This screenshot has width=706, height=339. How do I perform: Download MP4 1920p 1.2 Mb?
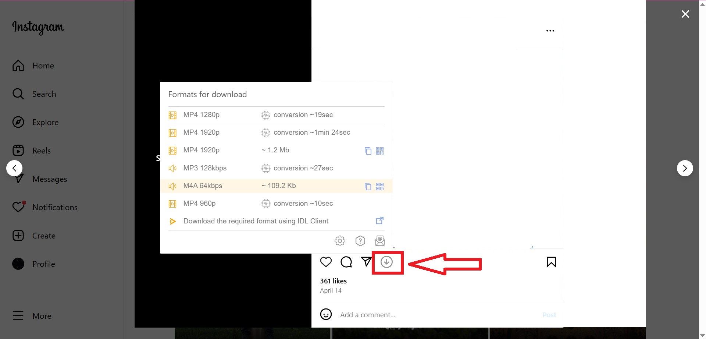pyautogui.click(x=276, y=150)
